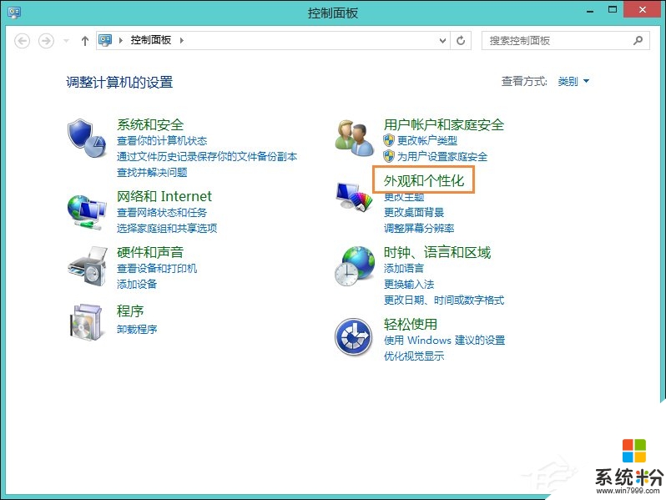Click 查找并解决问题 link
666x500 pixels.
click(x=152, y=173)
